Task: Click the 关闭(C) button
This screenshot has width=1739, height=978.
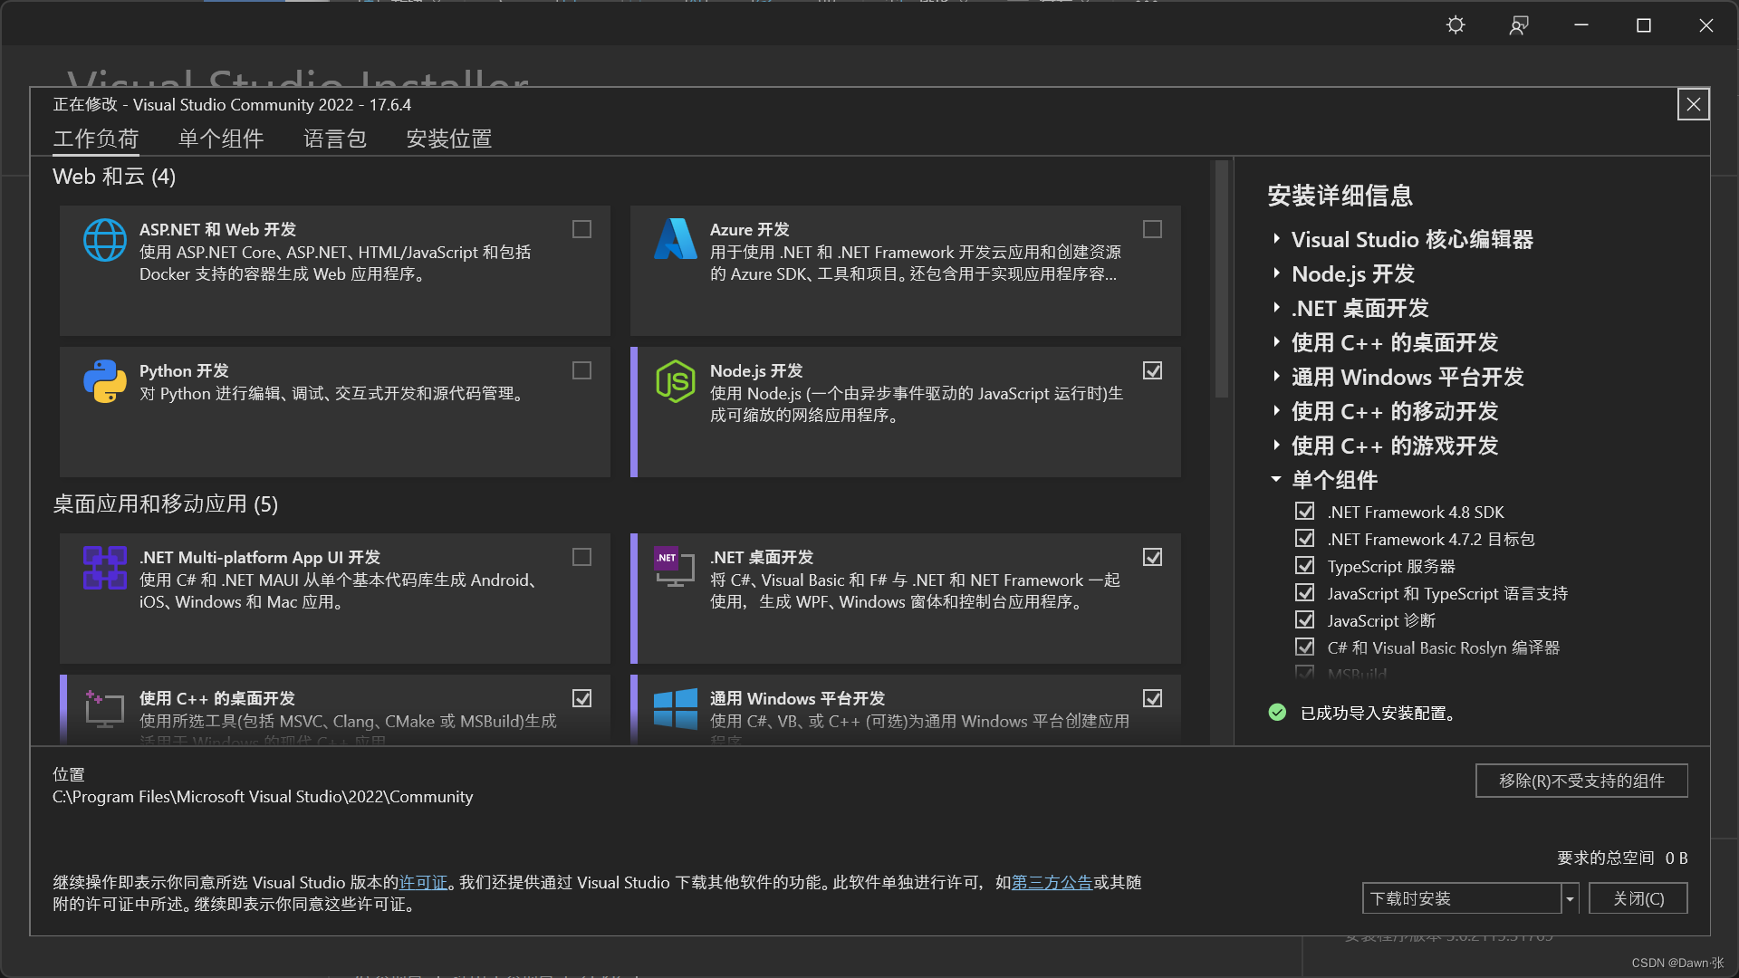Action: [x=1638, y=898]
